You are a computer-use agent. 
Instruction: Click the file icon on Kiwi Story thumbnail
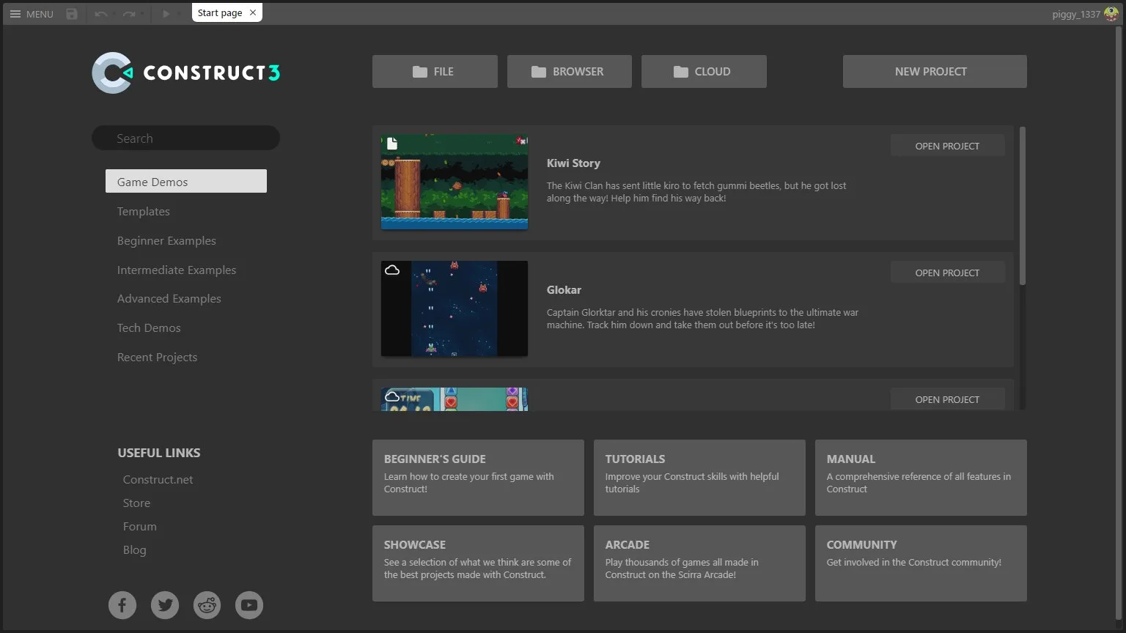coord(392,144)
